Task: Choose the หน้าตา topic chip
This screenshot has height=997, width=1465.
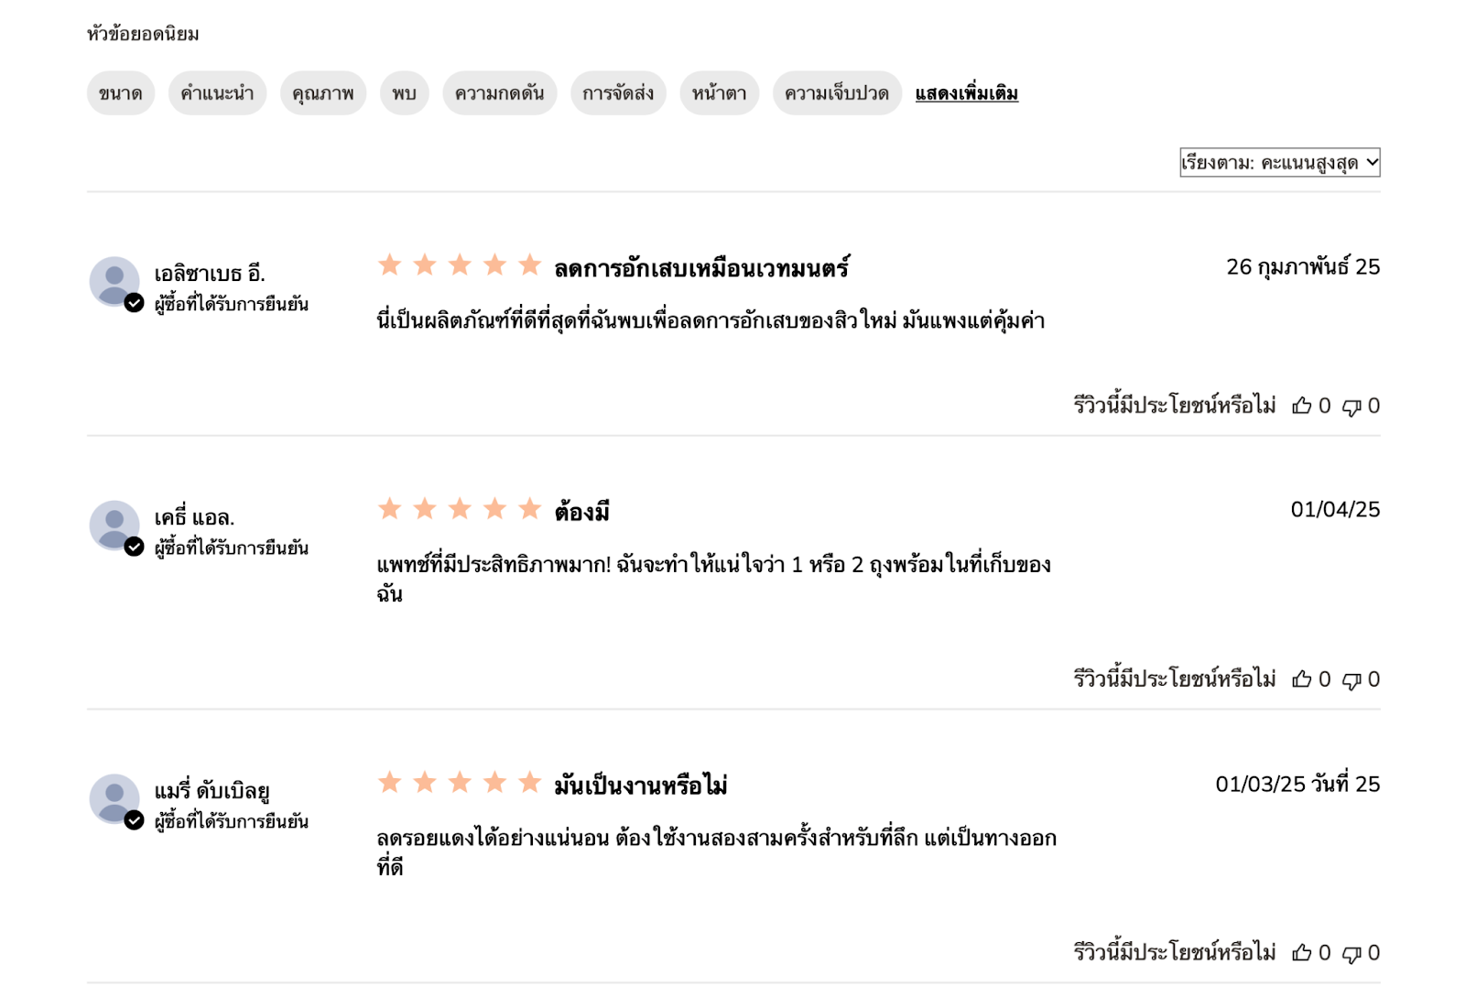Action: click(719, 93)
